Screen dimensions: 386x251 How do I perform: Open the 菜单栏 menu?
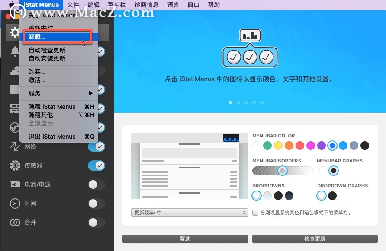click(117, 5)
